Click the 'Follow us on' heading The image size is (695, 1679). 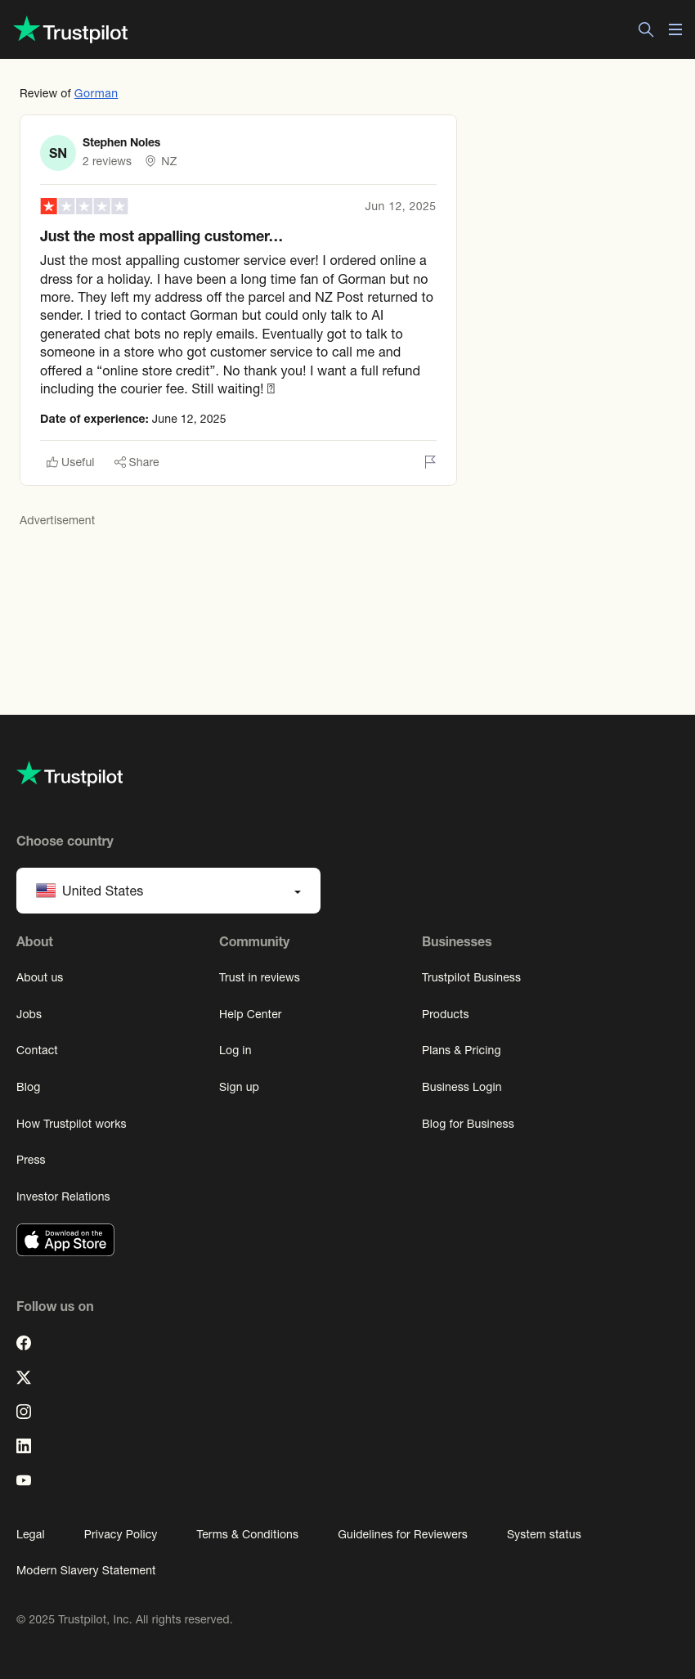pyautogui.click(x=55, y=1306)
